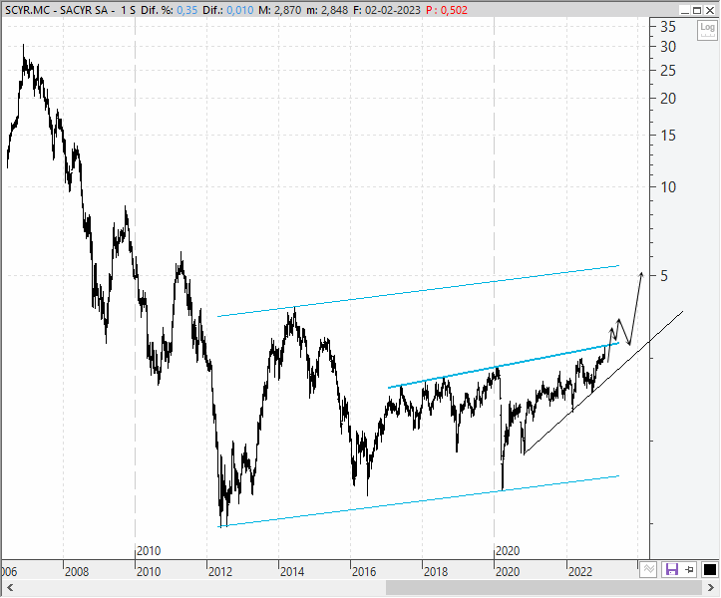Click the date 'F: 02-02-2023'

387,10
